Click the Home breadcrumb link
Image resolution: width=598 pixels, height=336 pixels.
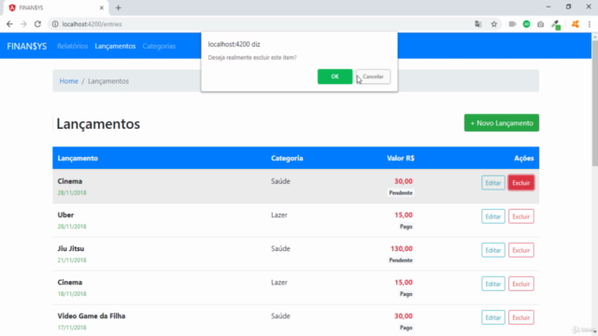68,81
